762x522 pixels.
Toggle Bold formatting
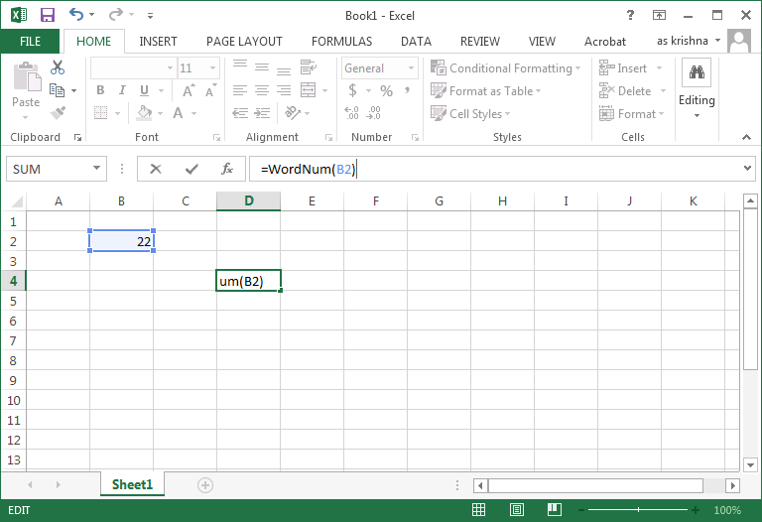tap(100, 90)
